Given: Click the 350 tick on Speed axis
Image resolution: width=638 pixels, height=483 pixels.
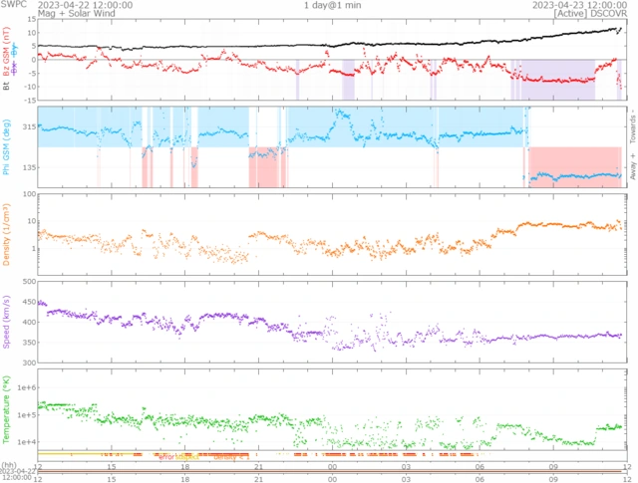Looking at the screenshot, I should (29, 343).
